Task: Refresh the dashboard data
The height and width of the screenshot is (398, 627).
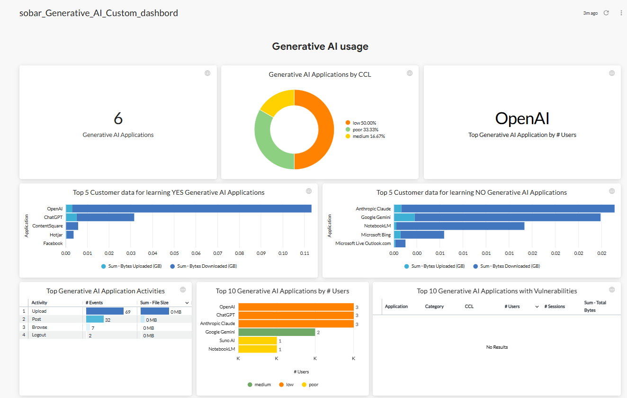Action: pyautogui.click(x=606, y=13)
